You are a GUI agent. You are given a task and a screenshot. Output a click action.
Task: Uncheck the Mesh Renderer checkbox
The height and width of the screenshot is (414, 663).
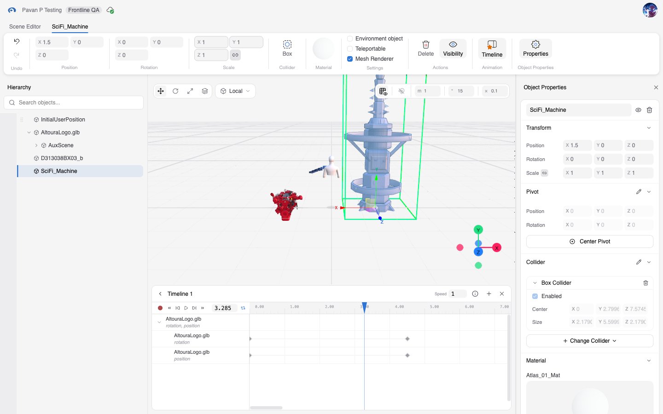tap(350, 59)
